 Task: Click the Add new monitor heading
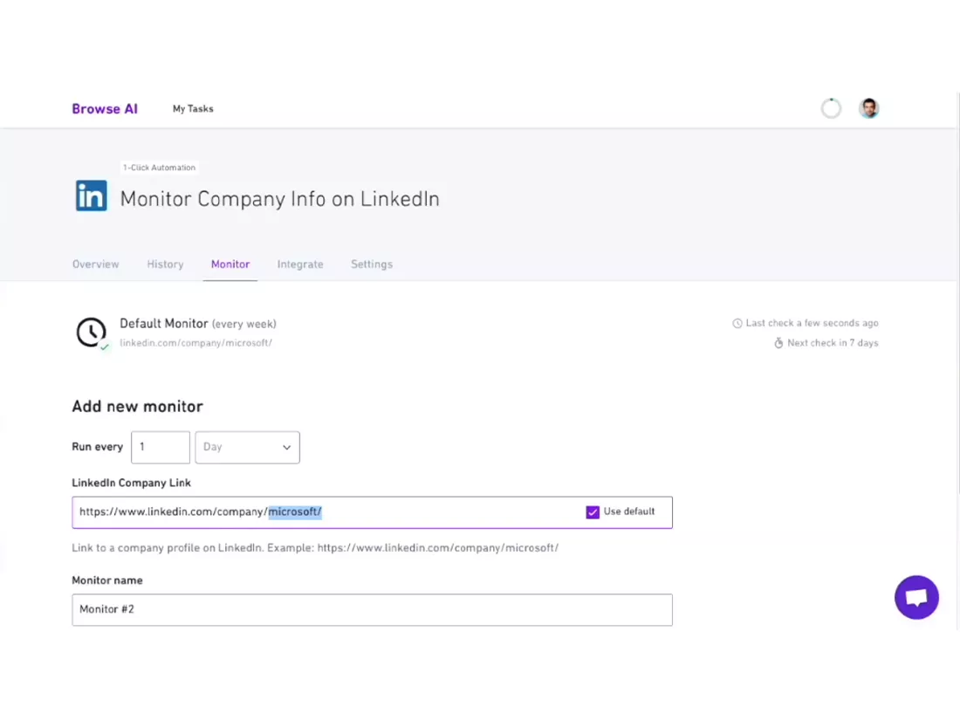[137, 407]
